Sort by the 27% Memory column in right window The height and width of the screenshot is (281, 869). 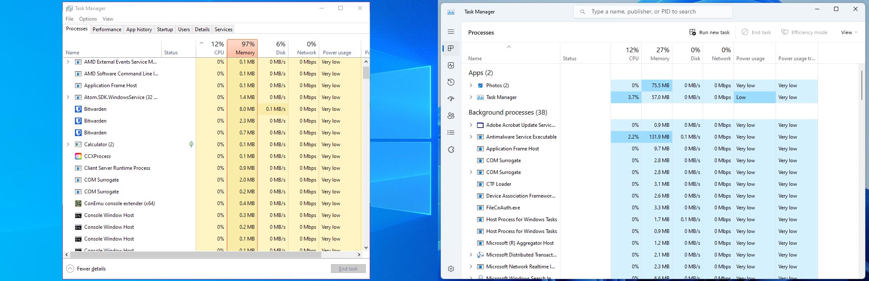[657, 54]
